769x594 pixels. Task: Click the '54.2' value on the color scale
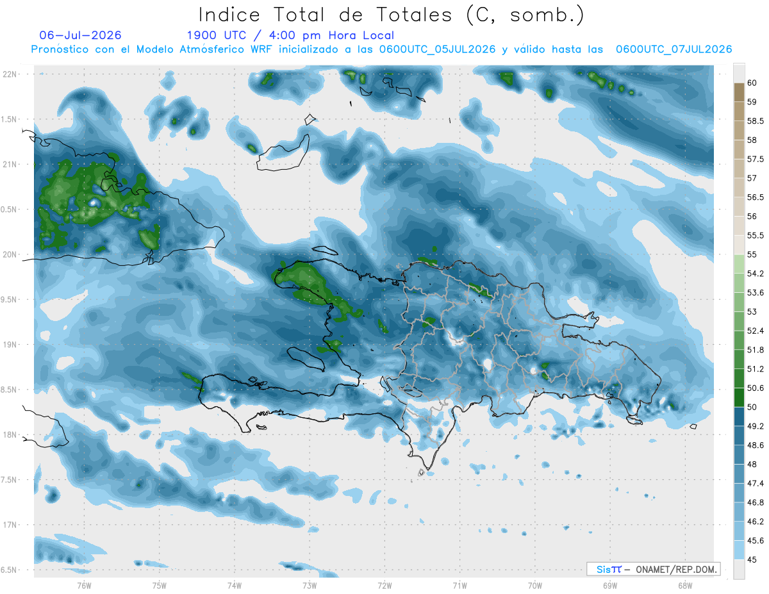point(756,274)
